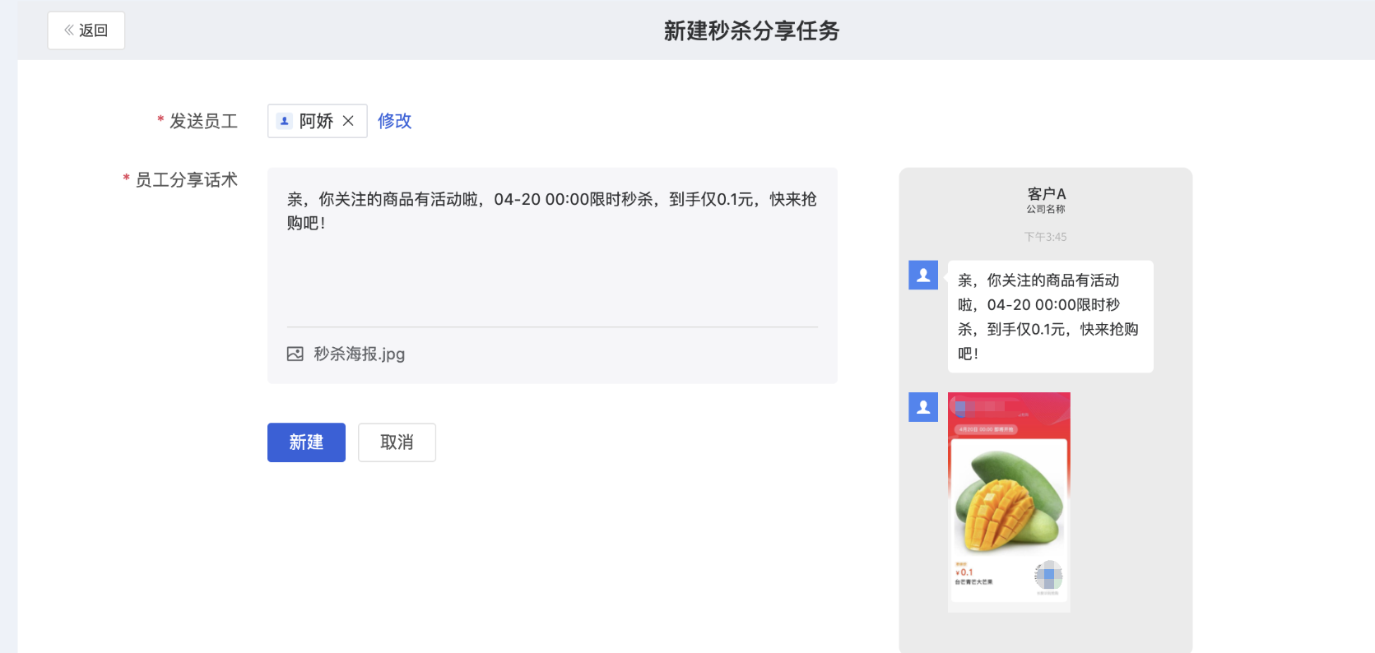Remove employee 阿娇 with the X icon
Image resolution: width=1375 pixels, height=653 pixels.
click(x=348, y=121)
